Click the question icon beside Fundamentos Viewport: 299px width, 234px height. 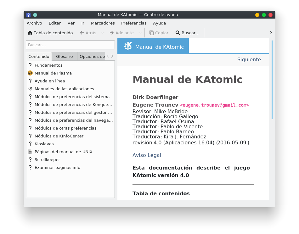[x=30, y=65]
